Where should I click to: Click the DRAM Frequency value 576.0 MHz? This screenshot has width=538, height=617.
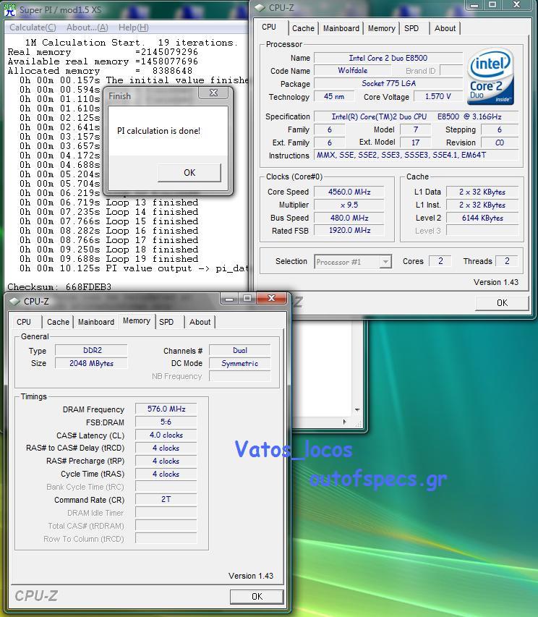[x=166, y=409]
